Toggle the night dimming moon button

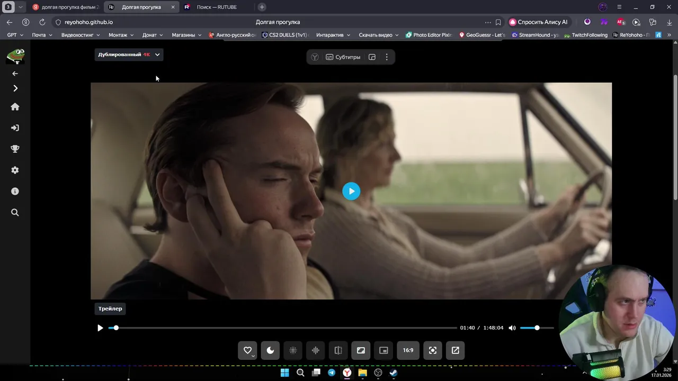(x=270, y=350)
